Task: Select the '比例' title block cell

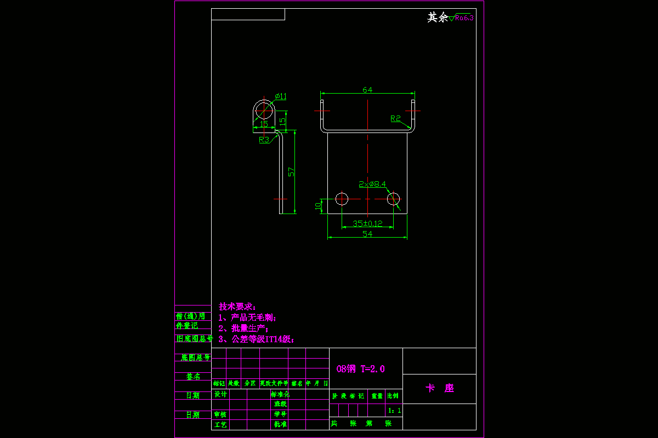Action: click(x=393, y=395)
